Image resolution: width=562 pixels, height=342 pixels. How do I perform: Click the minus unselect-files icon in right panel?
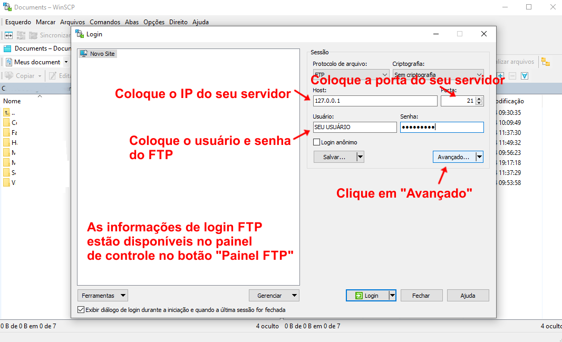512,75
